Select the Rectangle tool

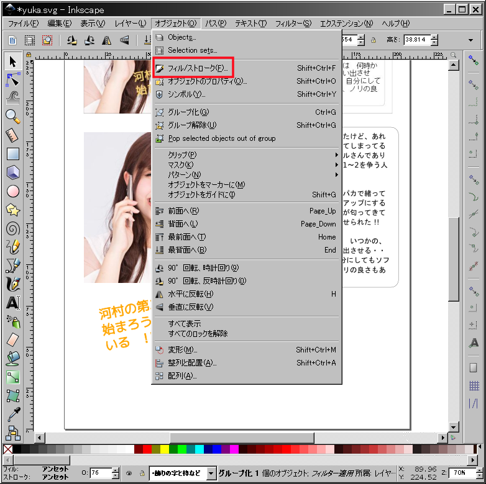click(x=12, y=154)
